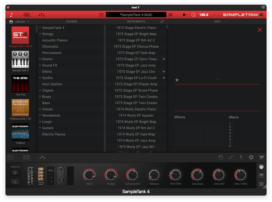Click the SampleTank 4 Multi name field
The height and width of the screenshot is (202, 272).
click(136, 15)
